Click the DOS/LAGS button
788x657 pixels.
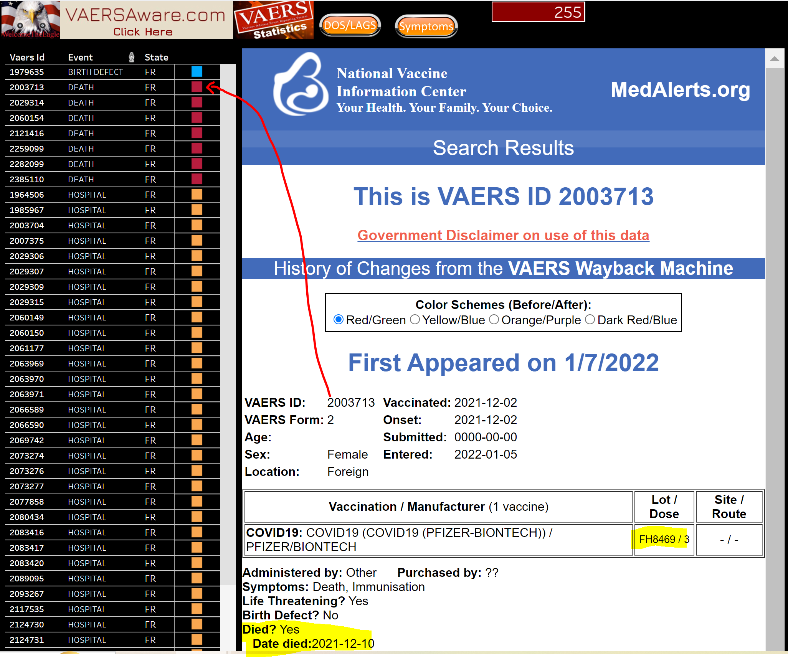click(x=350, y=26)
